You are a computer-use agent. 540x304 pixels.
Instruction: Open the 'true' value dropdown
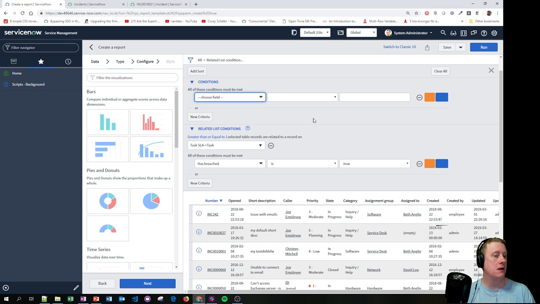point(375,163)
